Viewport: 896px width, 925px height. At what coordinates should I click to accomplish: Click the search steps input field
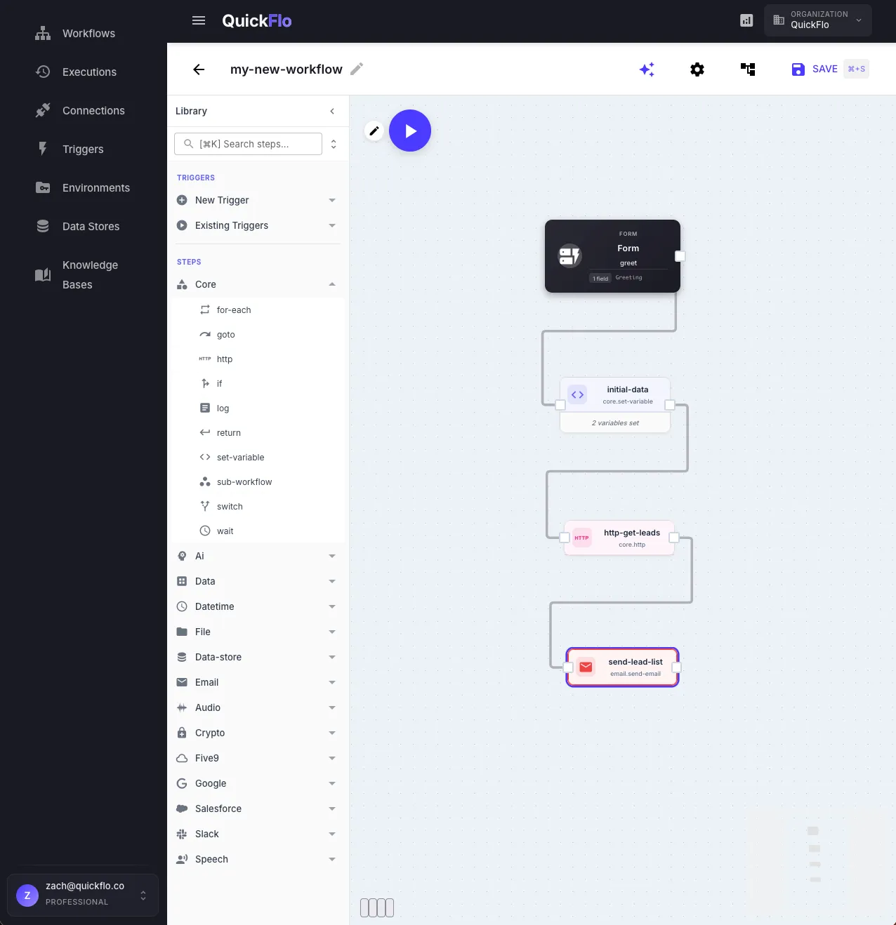[x=247, y=144]
